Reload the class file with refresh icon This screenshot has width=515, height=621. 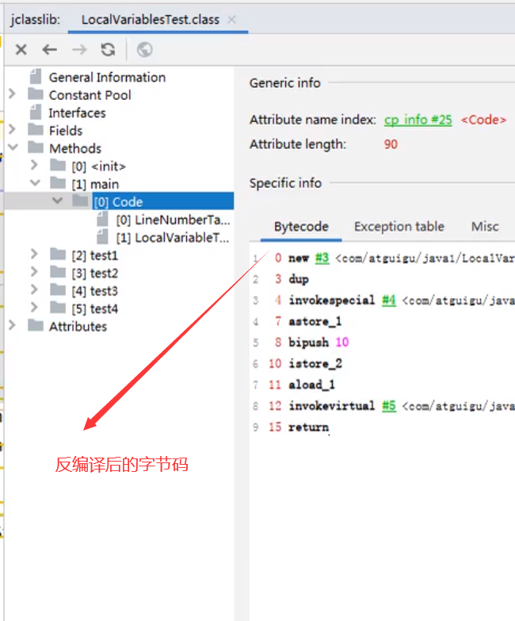click(108, 49)
